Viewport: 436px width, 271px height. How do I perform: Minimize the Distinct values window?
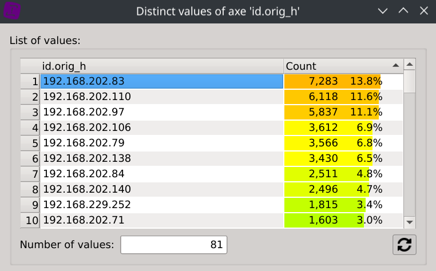(383, 11)
